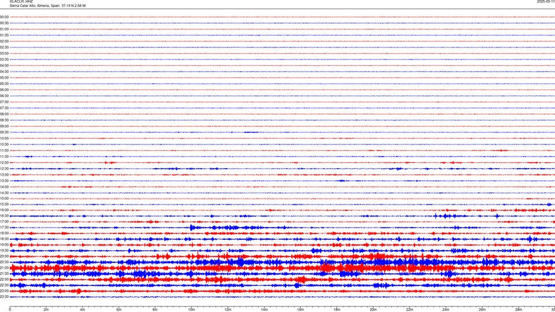
Task: Click the 21:30 time row label
Action: (x=4, y=274)
